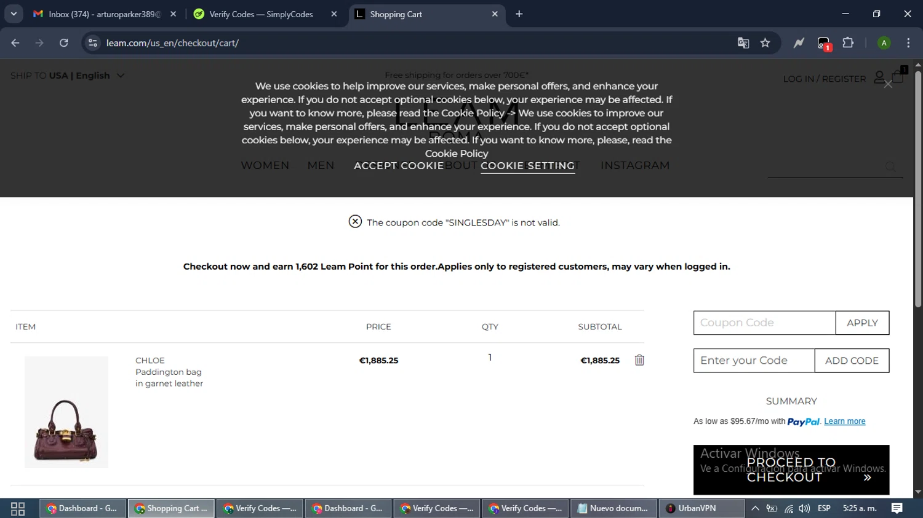Reload the page
The width and height of the screenshot is (923, 518).
point(64,43)
